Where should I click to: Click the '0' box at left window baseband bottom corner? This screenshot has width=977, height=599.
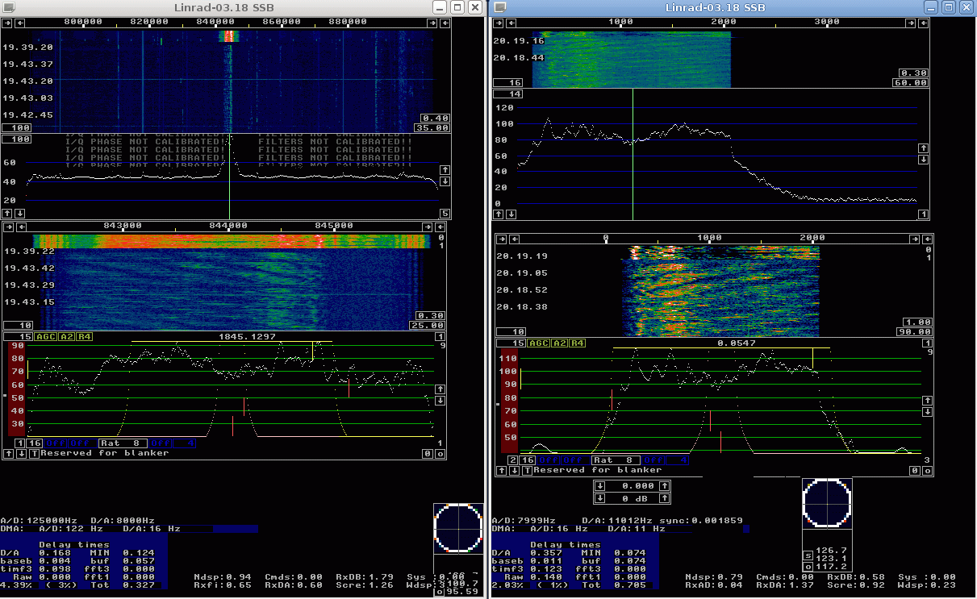[x=429, y=453]
